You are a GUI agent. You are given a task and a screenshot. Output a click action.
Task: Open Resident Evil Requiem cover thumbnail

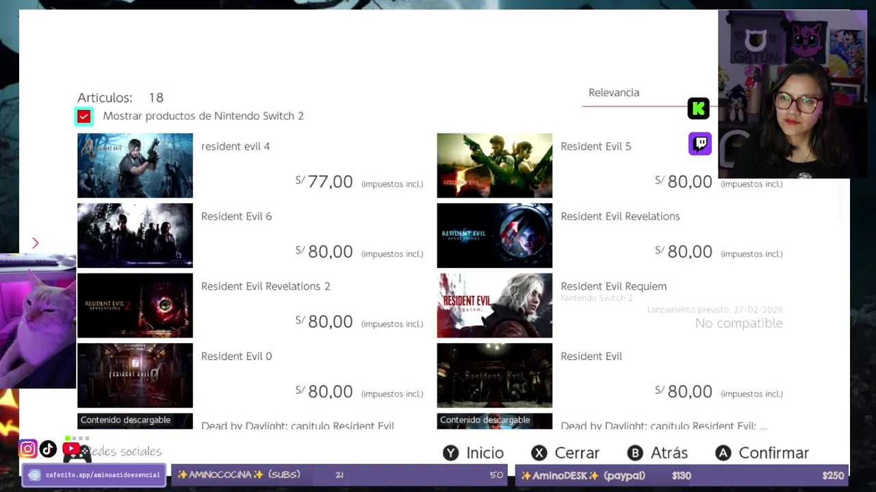494,305
